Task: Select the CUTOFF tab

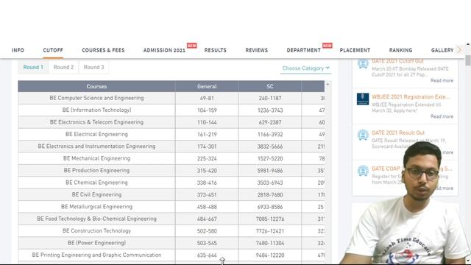Action: [x=53, y=50]
